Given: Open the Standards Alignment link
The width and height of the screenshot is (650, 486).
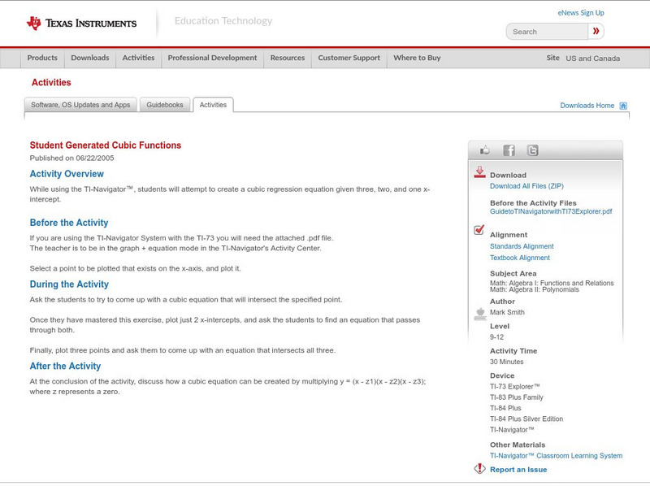Looking at the screenshot, I should [522, 246].
